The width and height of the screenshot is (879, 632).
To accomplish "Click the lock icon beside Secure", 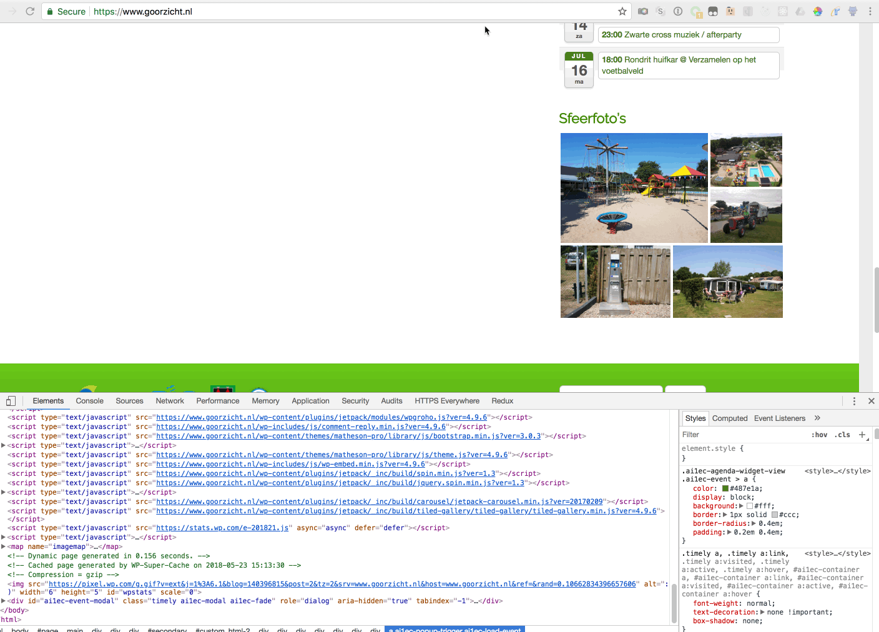I will pos(50,11).
